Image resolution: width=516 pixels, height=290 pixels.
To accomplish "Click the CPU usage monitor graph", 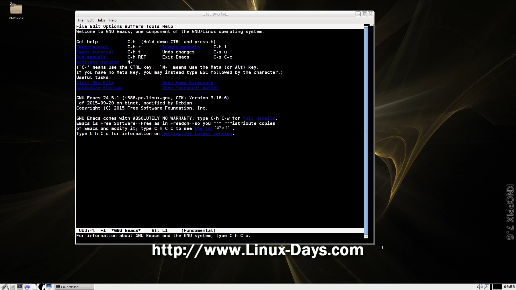I will (x=497, y=287).
